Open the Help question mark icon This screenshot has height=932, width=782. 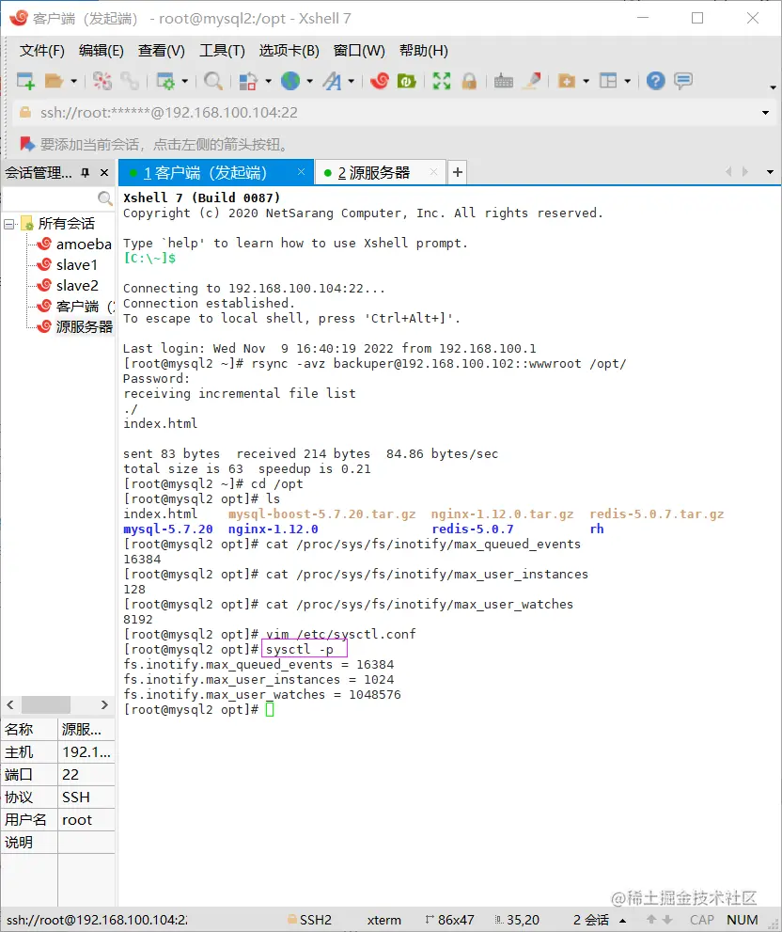[x=655, y=81]
